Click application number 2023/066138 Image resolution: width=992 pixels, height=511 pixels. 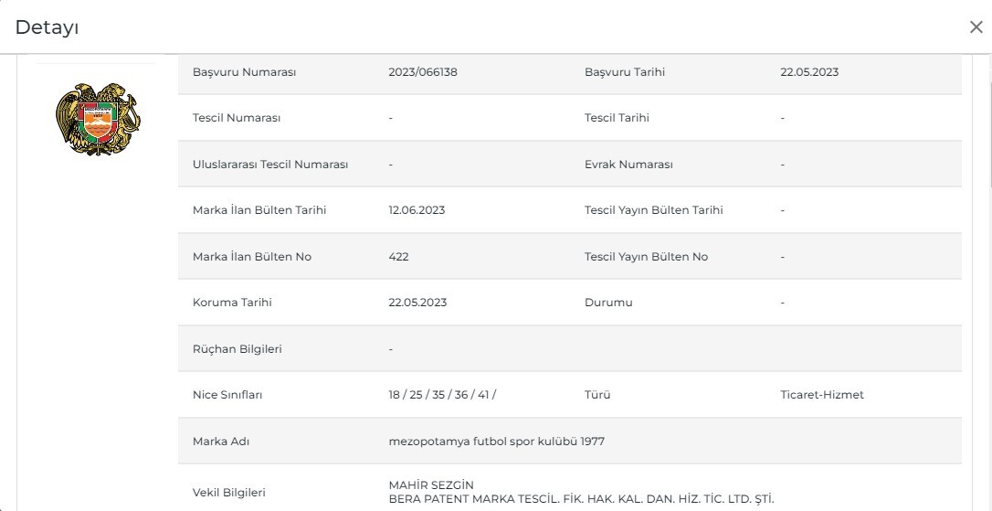(423, 72)
